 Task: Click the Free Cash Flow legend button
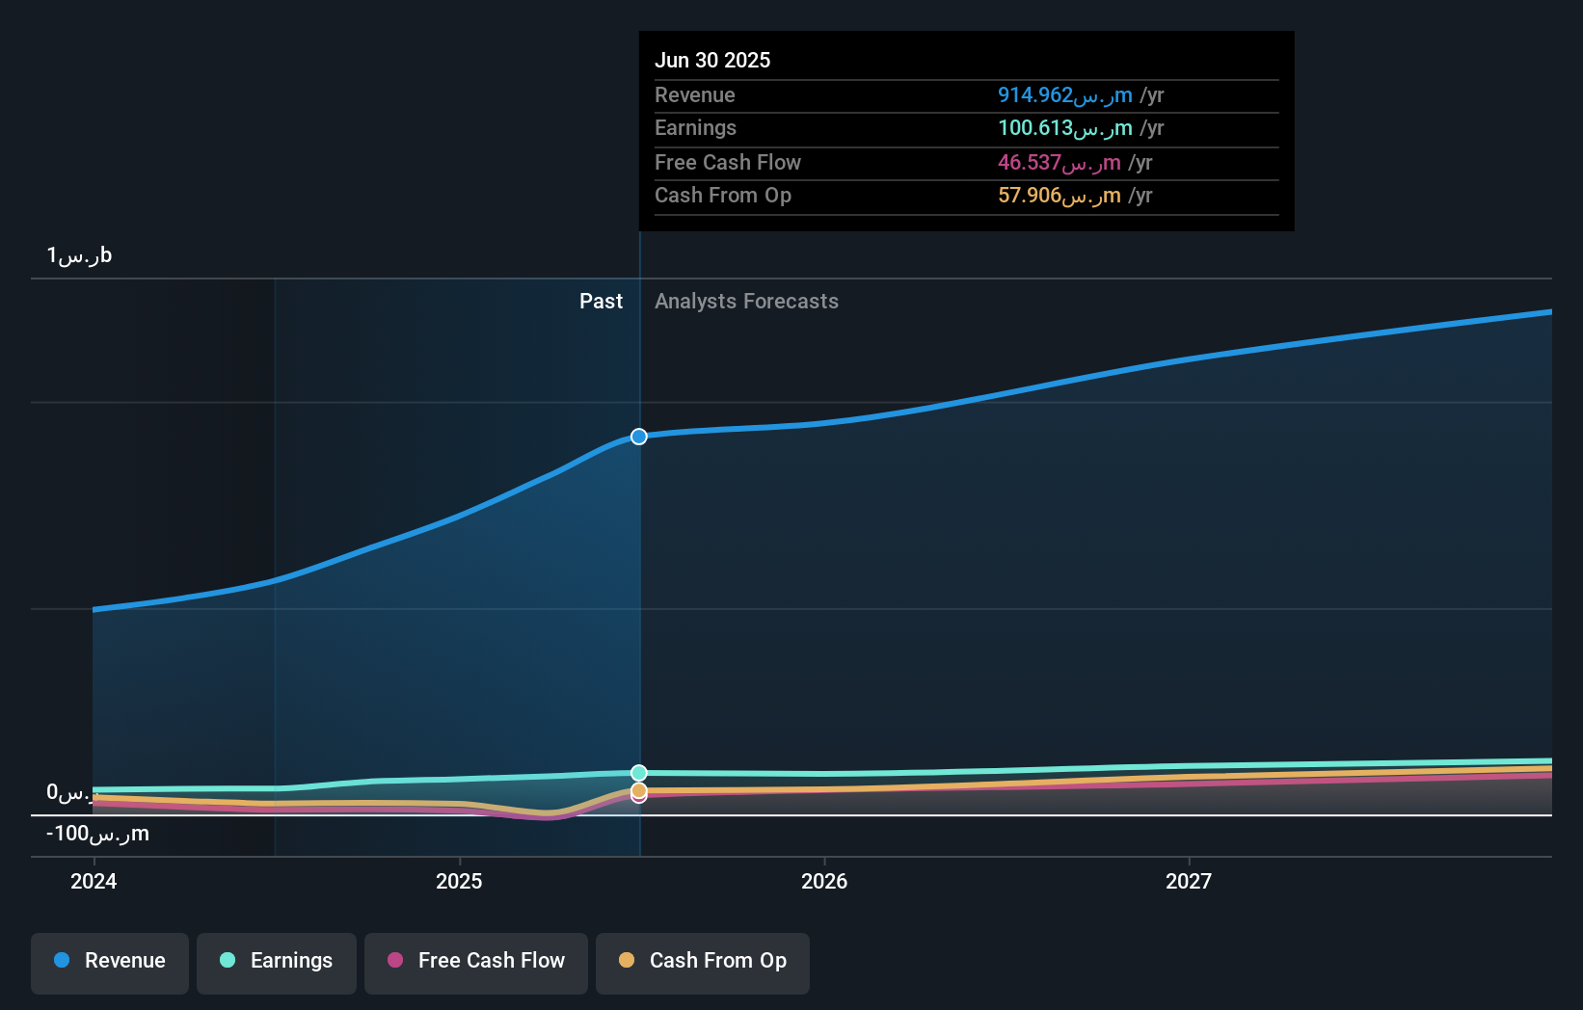(475, 962)
